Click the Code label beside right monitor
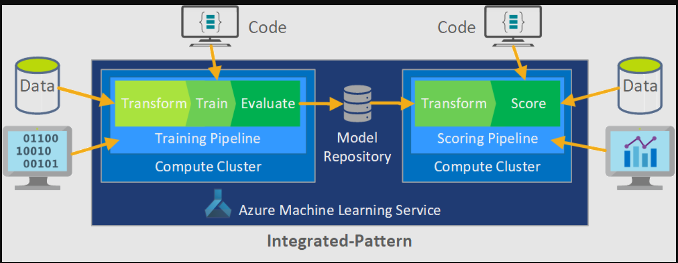This screenshot has height=263, width=678. click(457, 27)
